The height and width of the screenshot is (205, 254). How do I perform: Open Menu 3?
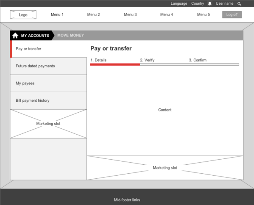click(x=130, y=15)
